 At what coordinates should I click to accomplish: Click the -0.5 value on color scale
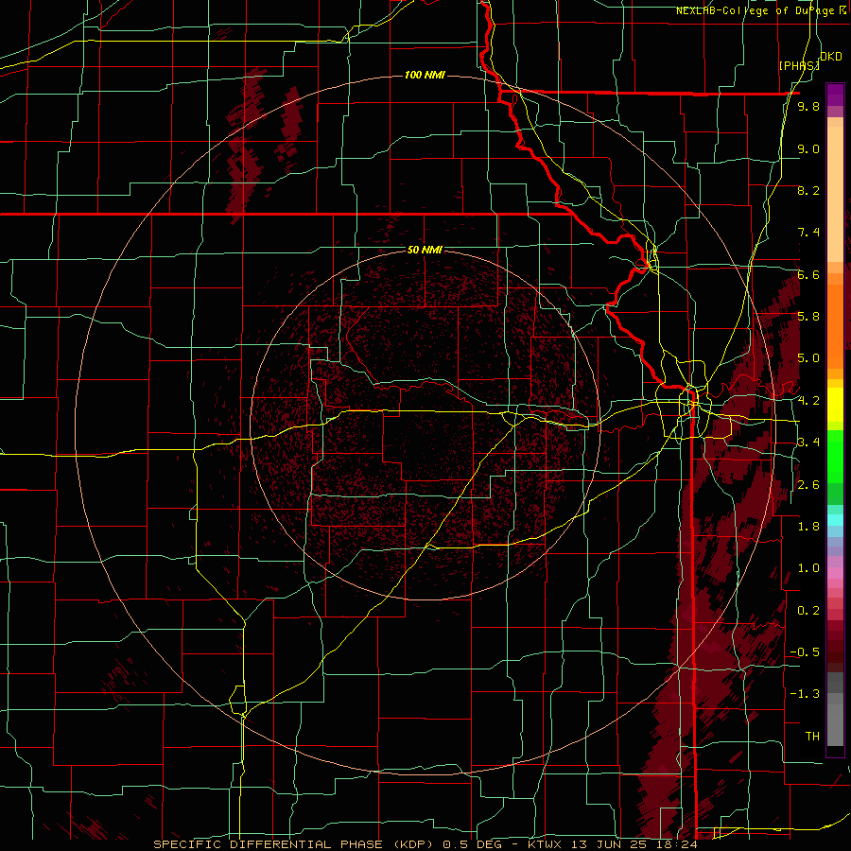805,651
